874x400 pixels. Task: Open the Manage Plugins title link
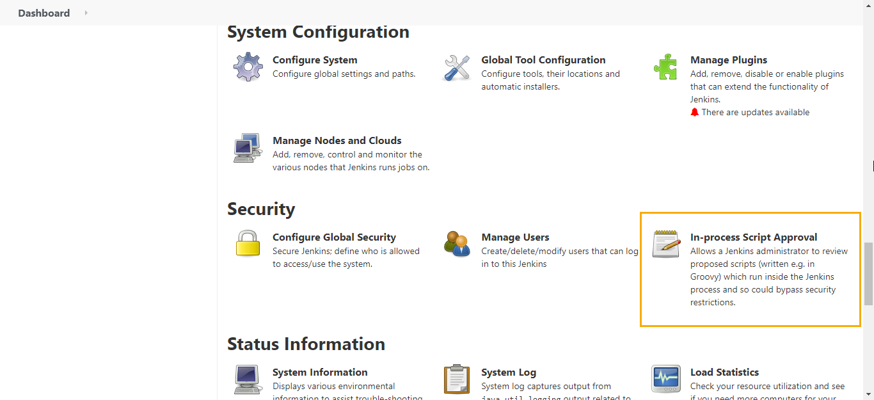pos(728,60)
